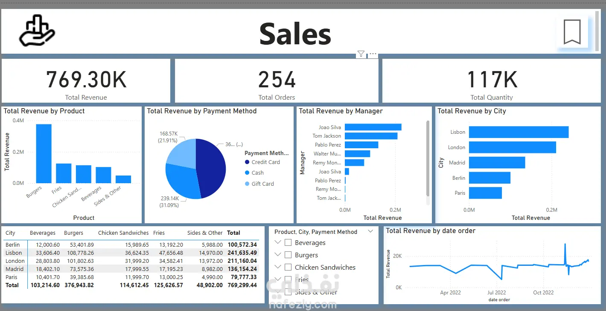Image resolution: width=606 pixels, height=311 pixels.
Task: Open the Product, City, Payment Method dropdown arrow
Action: pyautogui.click(x=370, y=231)
